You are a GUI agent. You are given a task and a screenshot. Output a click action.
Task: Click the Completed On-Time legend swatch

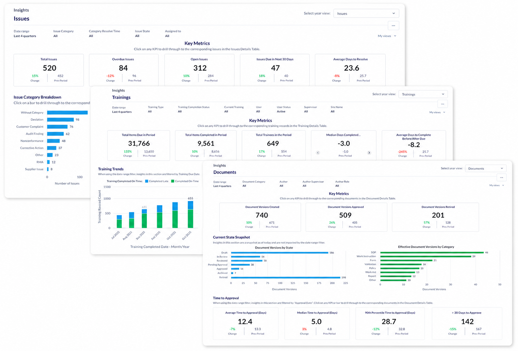[x=172, y=181]
